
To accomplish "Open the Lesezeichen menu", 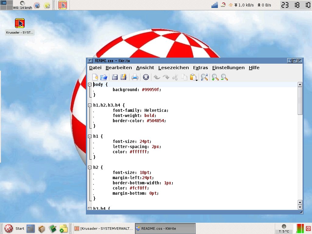I will point(173,68).
